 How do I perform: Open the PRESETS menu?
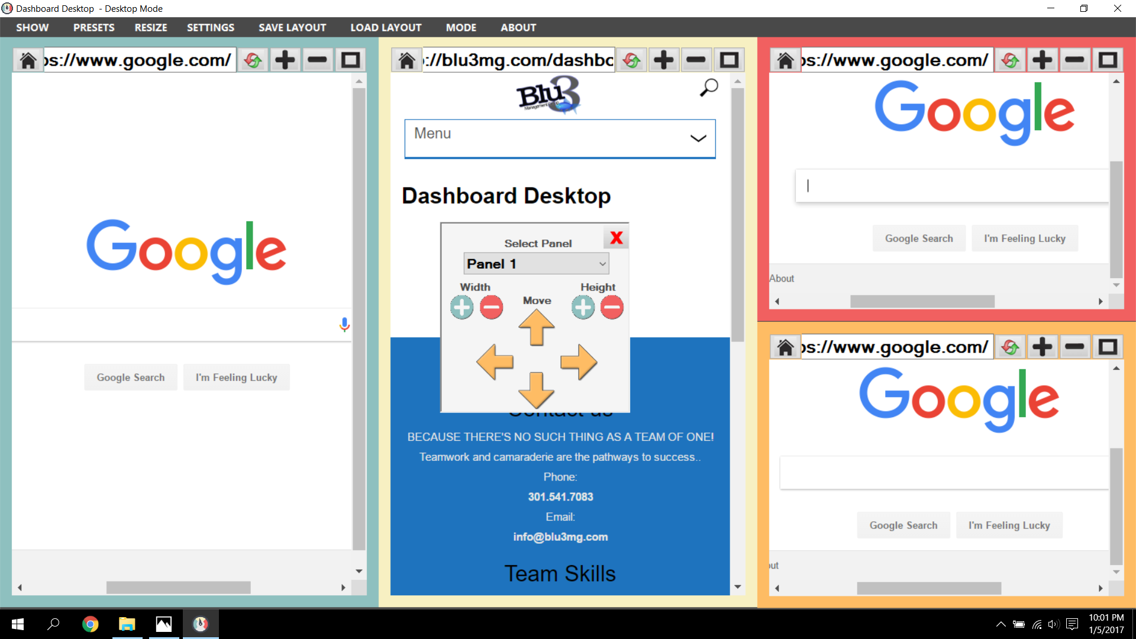94,28
